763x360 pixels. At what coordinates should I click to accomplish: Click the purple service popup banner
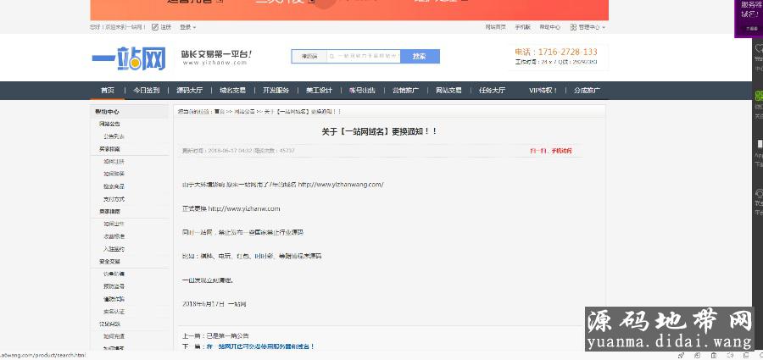[749, 19]
